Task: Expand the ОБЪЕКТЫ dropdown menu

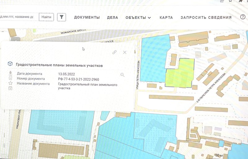Action: click(x=138, y=18)
